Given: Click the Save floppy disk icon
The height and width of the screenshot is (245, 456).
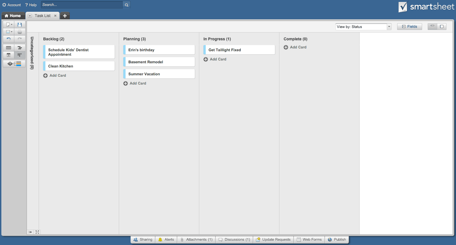Looking at the screenshot, I should (x=20, y=25).
